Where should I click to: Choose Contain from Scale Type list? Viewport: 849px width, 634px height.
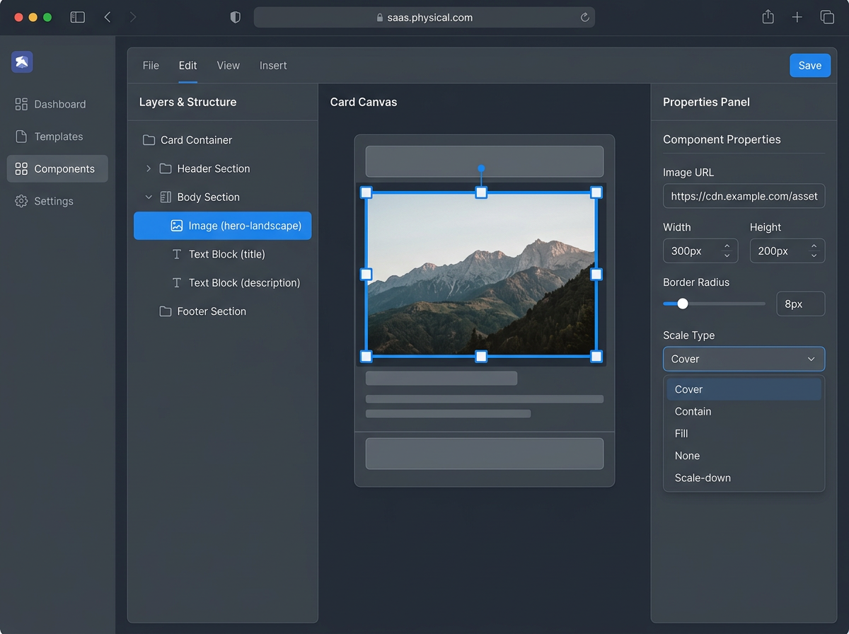(x=744, y=411)
